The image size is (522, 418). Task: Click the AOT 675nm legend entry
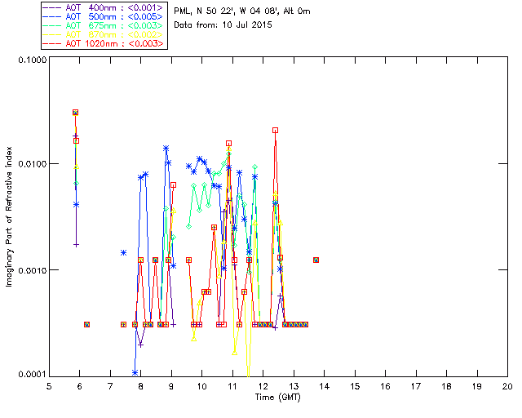pyautogui.click(x=103, y=25)
